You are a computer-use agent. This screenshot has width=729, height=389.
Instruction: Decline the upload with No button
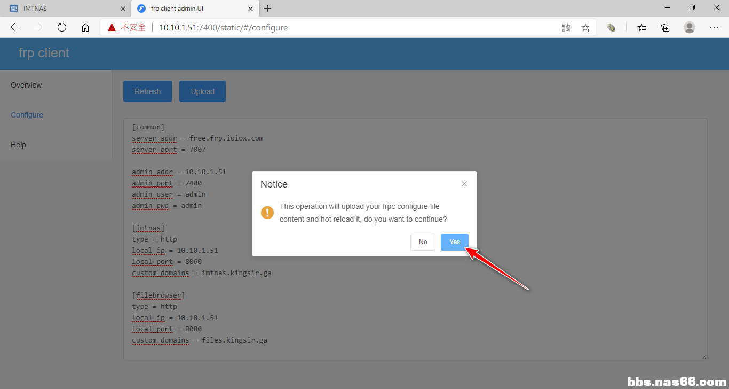[x=423, y=242]
